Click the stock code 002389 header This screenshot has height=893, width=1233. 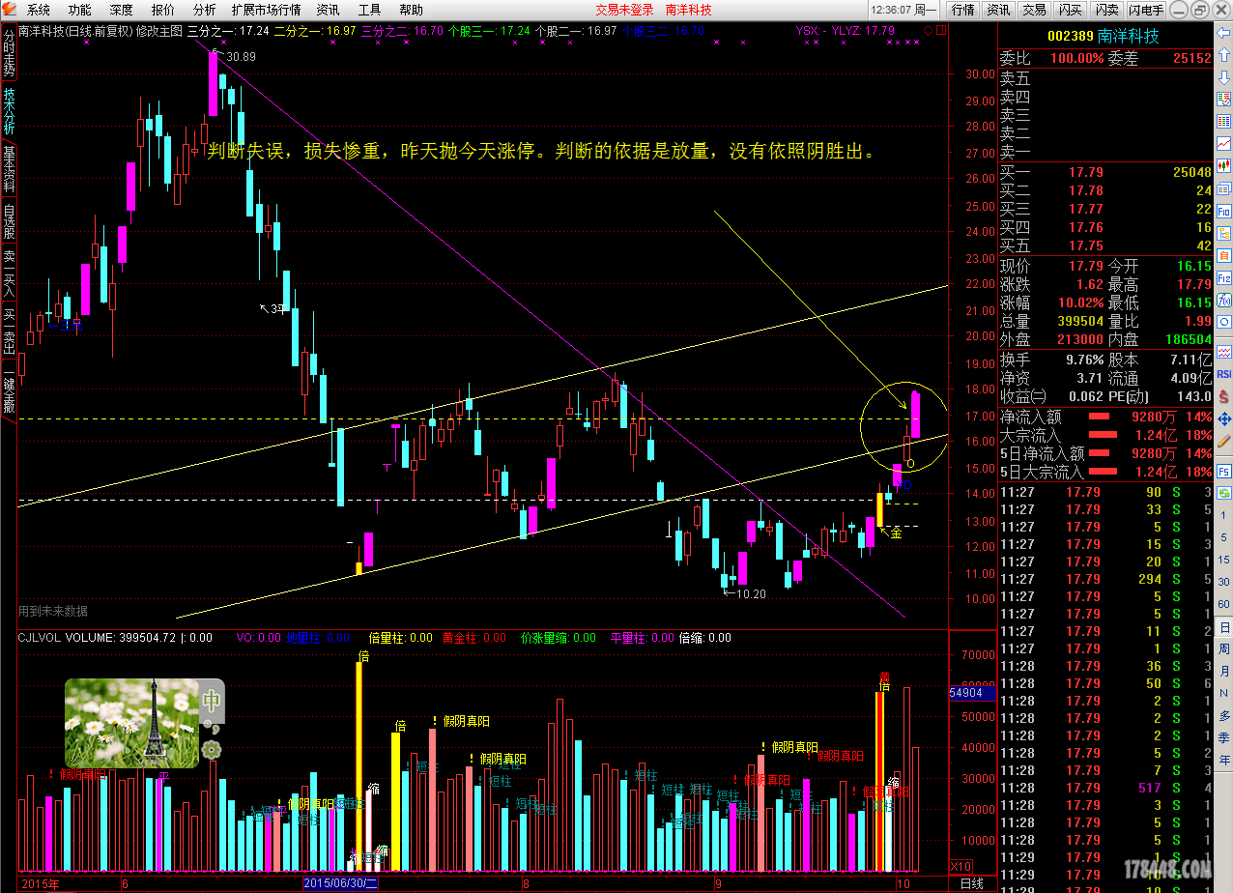pos(1071,37)
